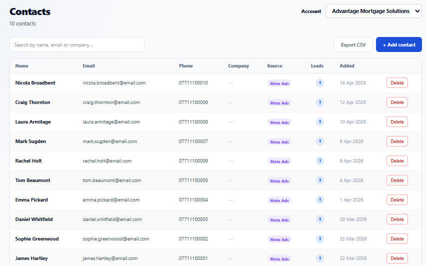Image resolution: width=427 pixels, height=266 pixels.
Task: Click leads count badge for Sophie Greenwood
Action: [x=319, y=238]
